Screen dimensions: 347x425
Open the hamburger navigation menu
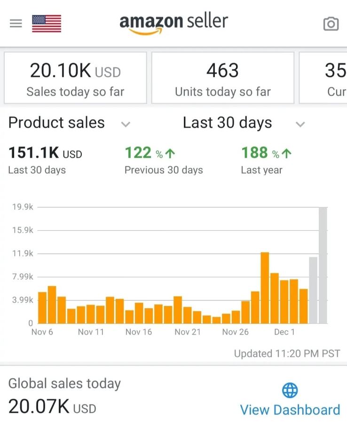pyautogui.click(x=16, y=24)
